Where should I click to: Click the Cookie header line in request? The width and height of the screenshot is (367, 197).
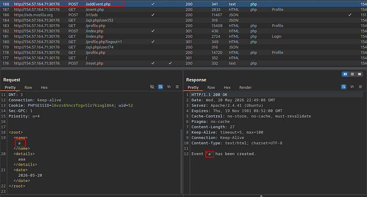click(71, 105)
